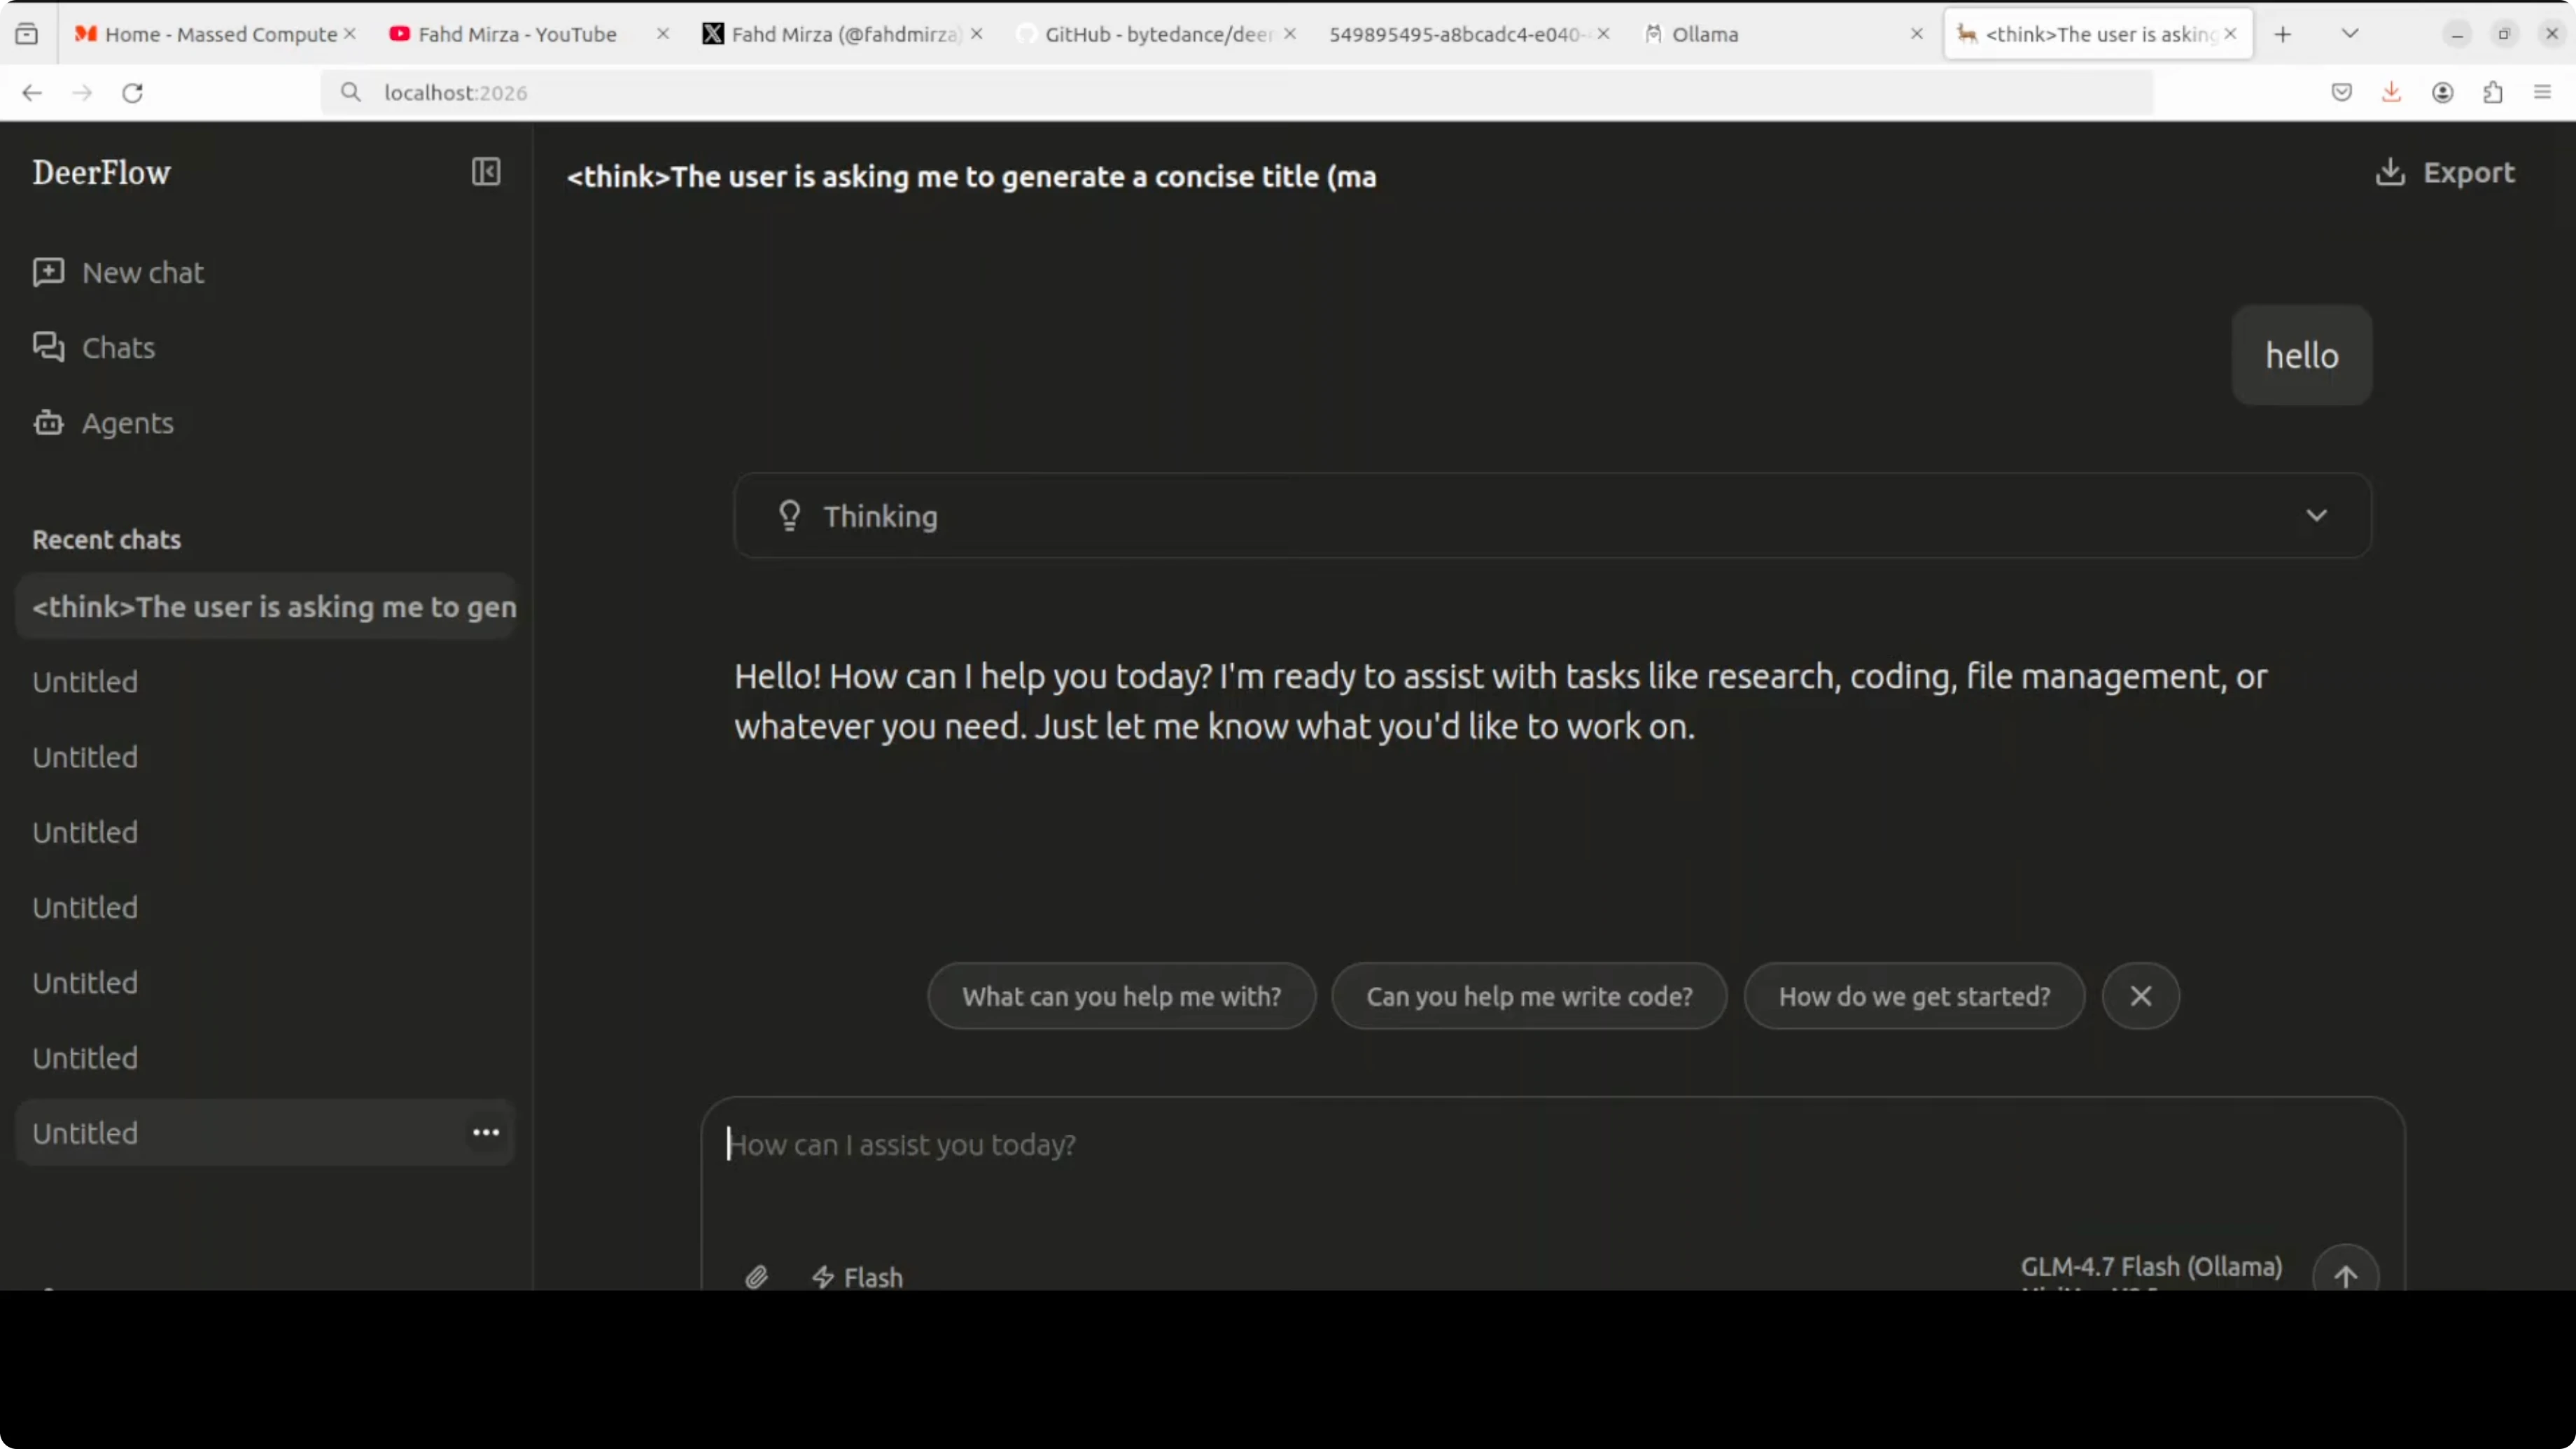Open the browser tab list dropdown
Screen dimensions: 2576x1449
tap(2350, 34)
